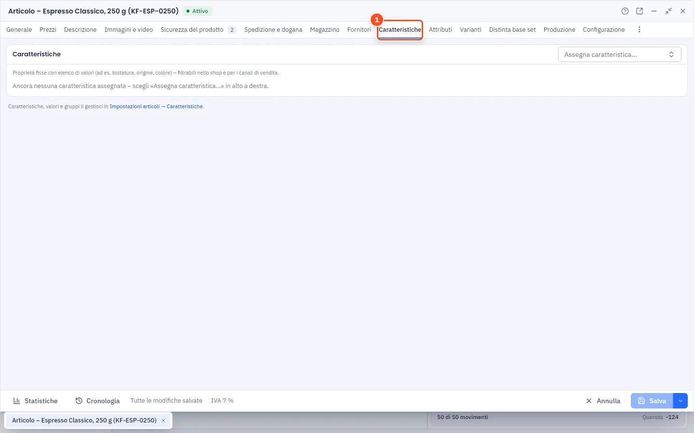This screenshot has height=433, width=694.
Task: Open Cronologia history icon
Action: pos(79,401)
